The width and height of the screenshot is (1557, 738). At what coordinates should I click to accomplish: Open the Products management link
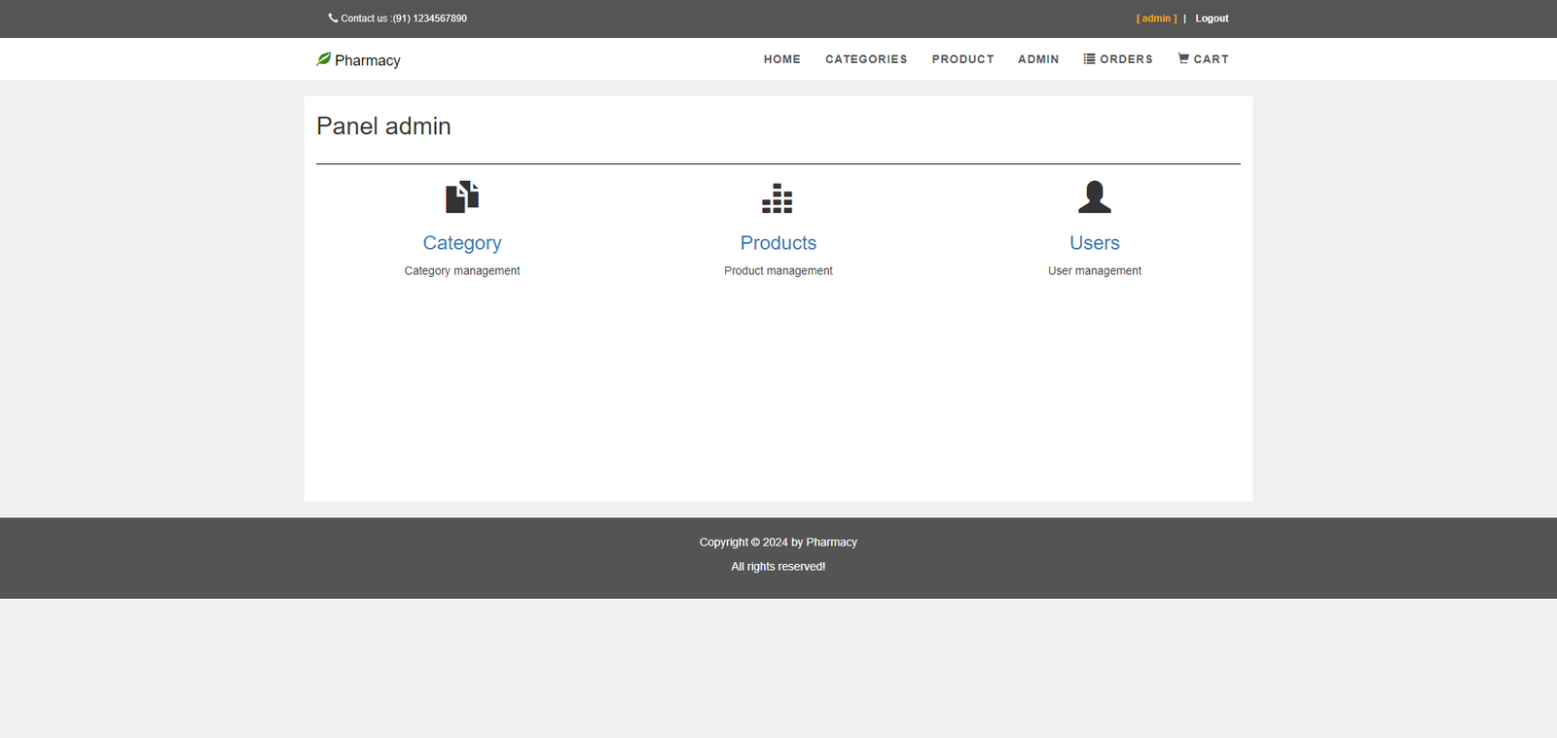pos(778,243)
